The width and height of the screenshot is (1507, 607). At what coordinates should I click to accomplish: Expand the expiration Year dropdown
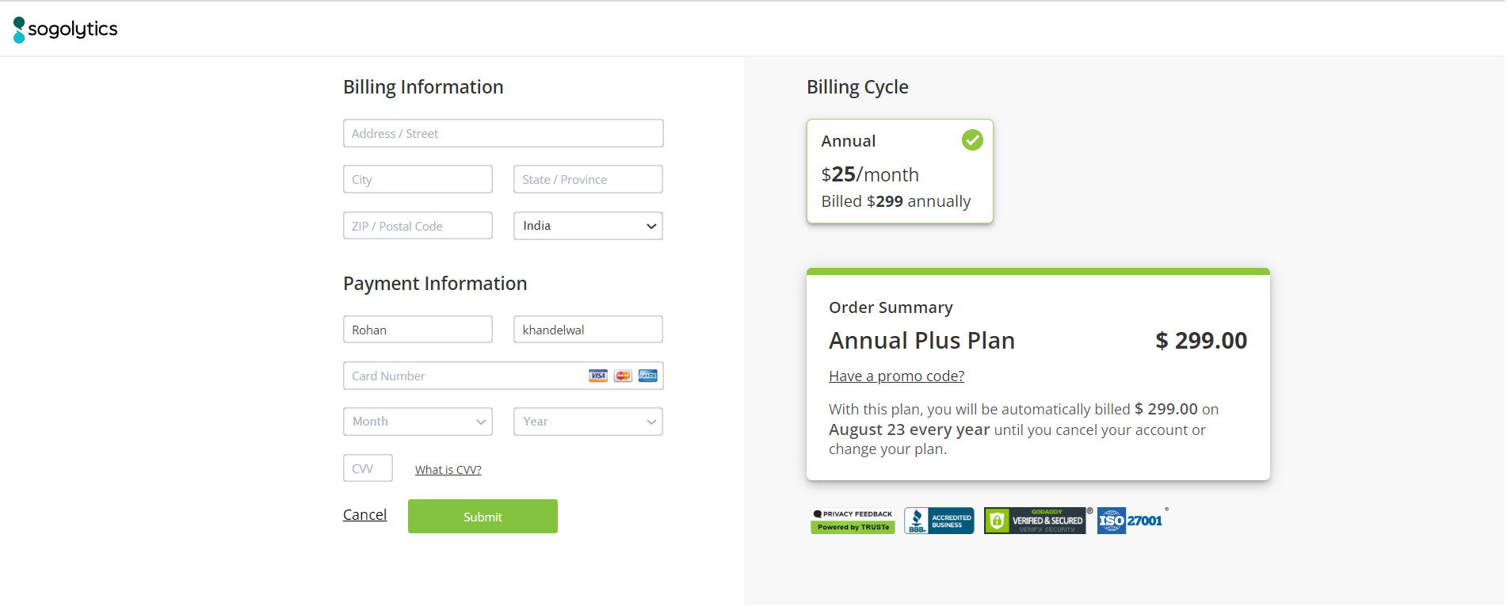tap(588, 422)
